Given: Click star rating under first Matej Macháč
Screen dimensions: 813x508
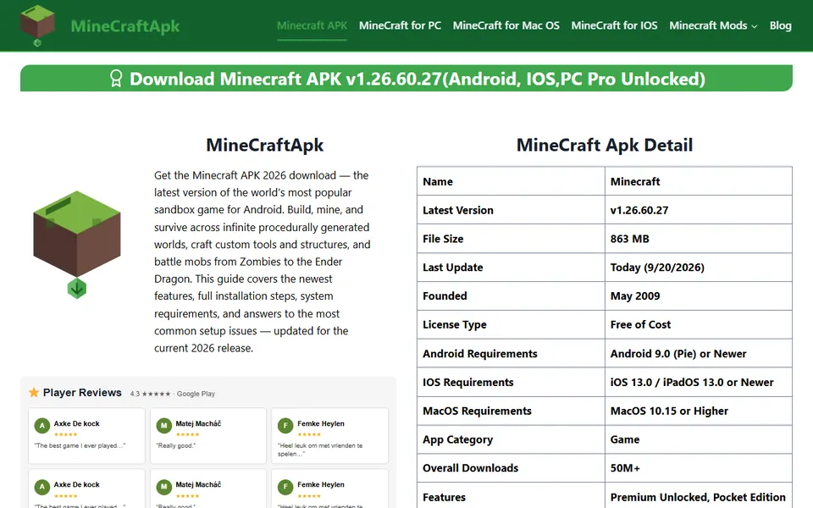Looking at the screenshot, I should [187, 434].
